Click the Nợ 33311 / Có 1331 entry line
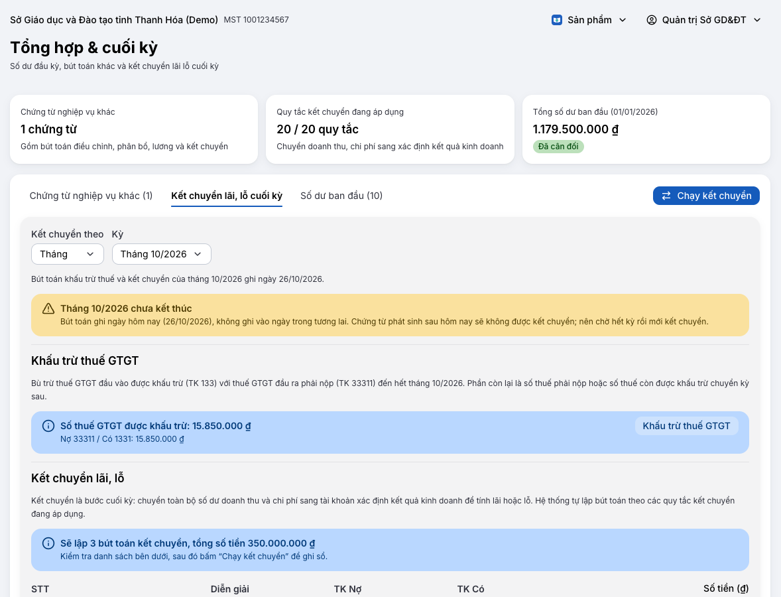Viewport: 781px width, 597px height. (x=122, y=439)
